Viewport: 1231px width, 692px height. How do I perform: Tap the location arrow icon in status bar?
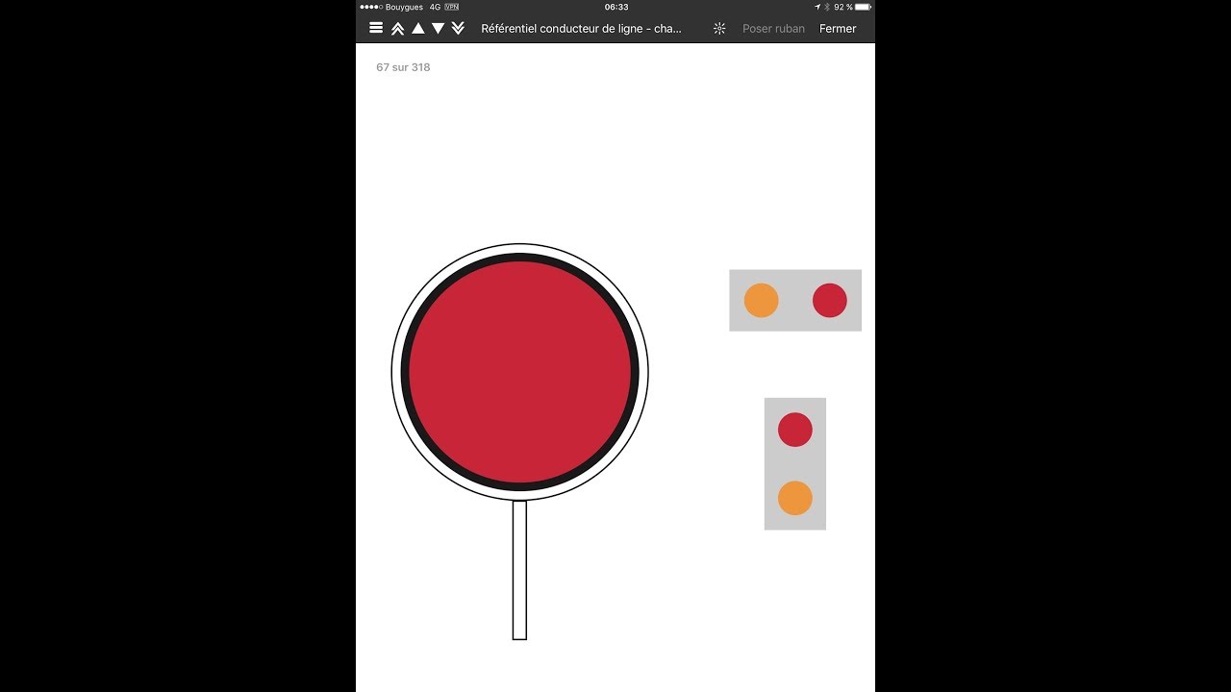pos(817,7)
